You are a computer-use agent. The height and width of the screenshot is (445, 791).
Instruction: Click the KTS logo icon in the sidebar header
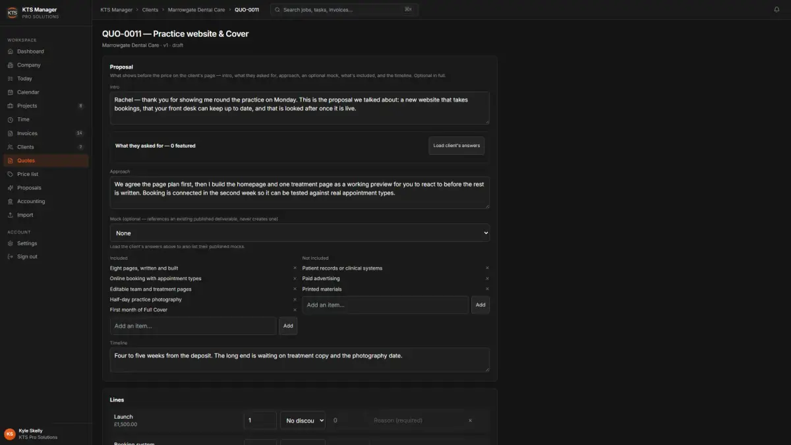(12, 13)
